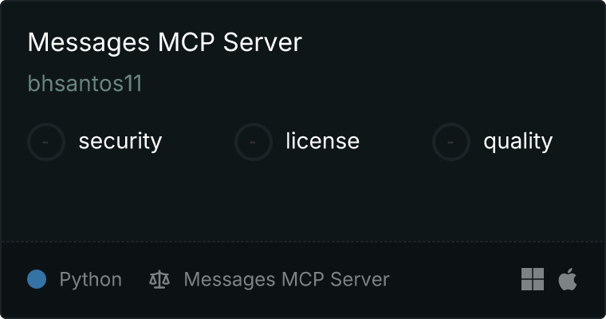
Task: Click the license label beside its badge
Action: point(323,141)
